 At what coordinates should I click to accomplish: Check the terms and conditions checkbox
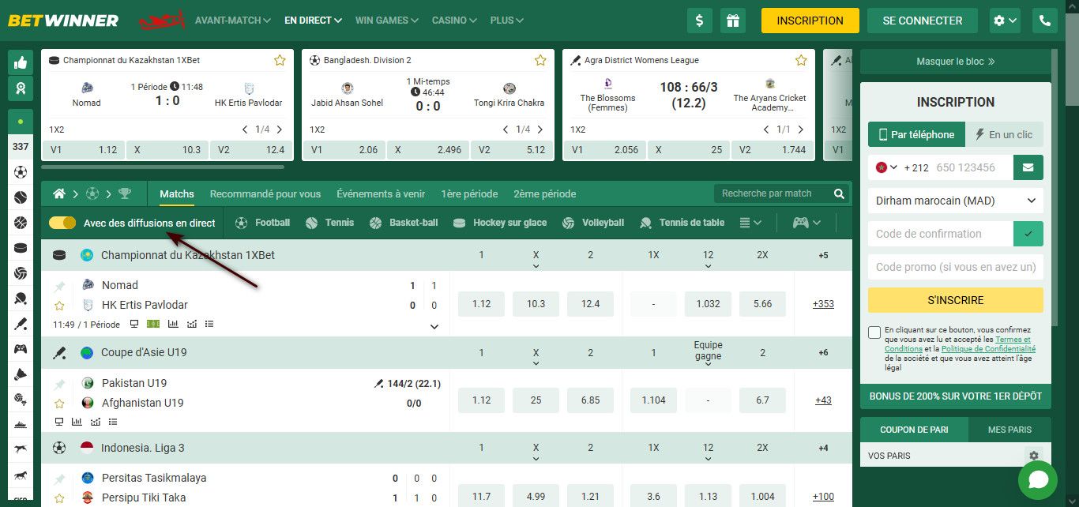(874, 332)
